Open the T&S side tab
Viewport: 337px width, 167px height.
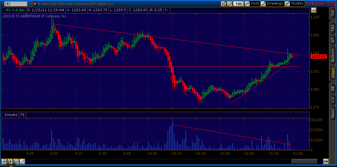coord(333,28)
